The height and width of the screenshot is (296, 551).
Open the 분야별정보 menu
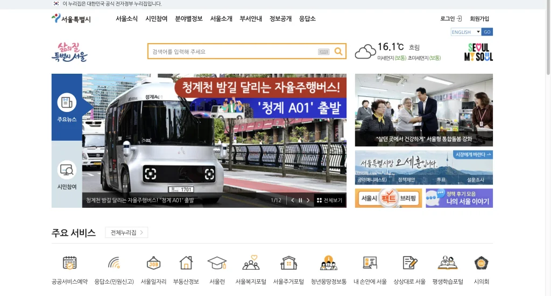pyautogui.click(x=189, y=19)
